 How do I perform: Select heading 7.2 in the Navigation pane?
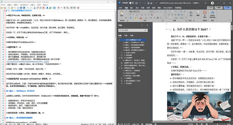tap(129, 73)
